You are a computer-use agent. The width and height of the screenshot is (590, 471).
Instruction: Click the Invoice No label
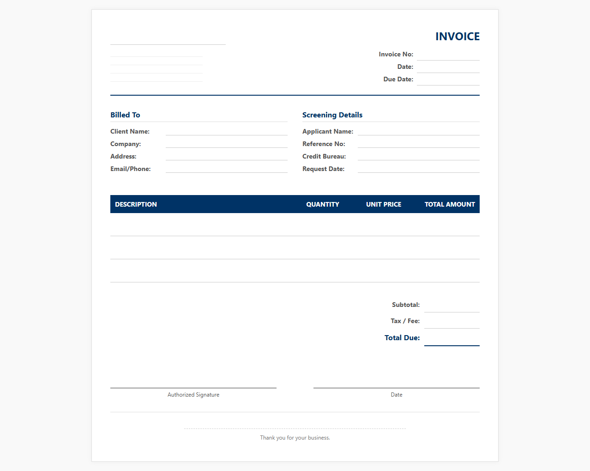[396, 55]
